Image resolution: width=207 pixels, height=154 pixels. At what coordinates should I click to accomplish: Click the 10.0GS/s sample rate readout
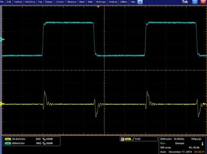[179, 139]
